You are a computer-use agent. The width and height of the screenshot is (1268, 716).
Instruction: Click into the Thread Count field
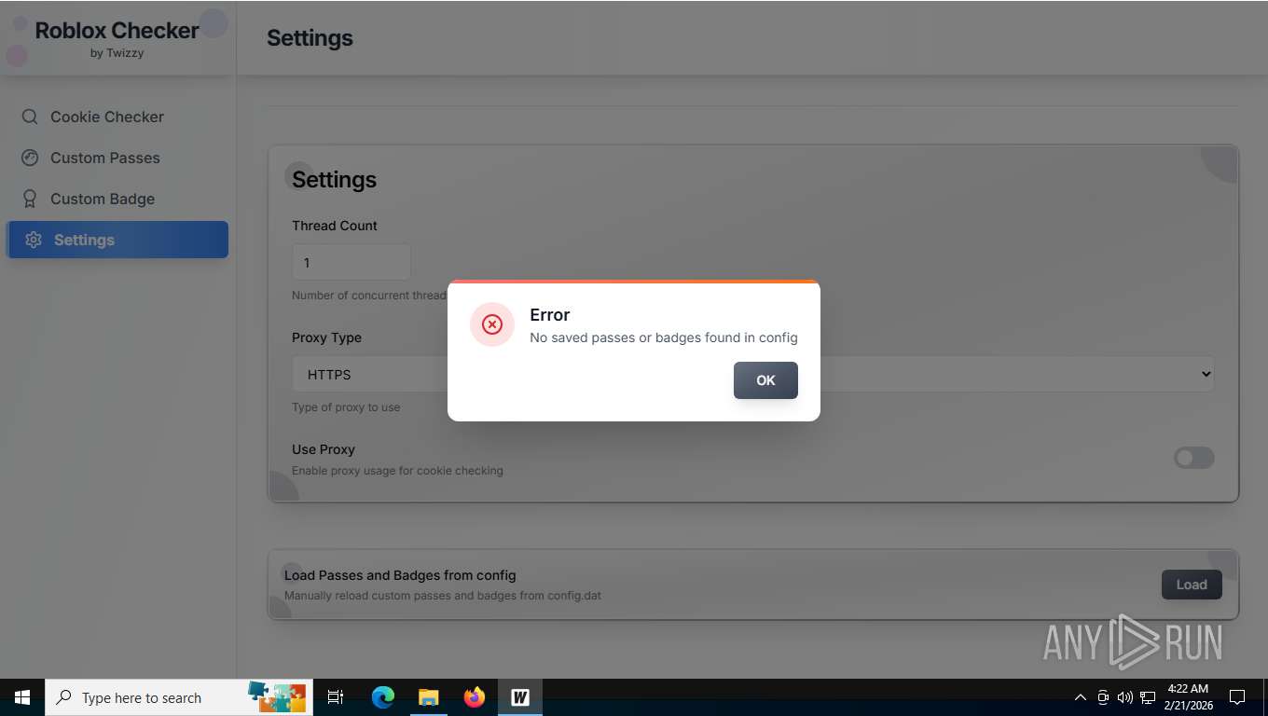pos(351,262)
